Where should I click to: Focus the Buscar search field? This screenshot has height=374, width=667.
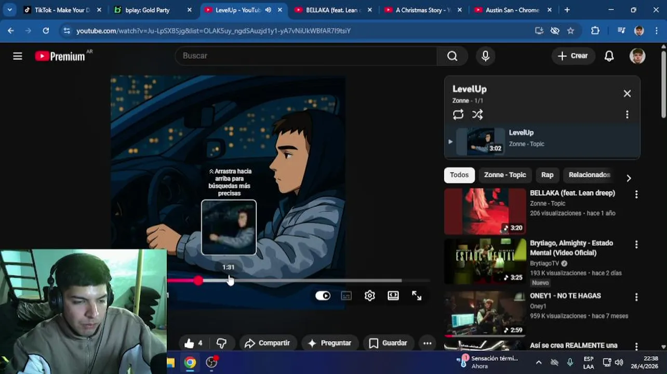(306, 56)
